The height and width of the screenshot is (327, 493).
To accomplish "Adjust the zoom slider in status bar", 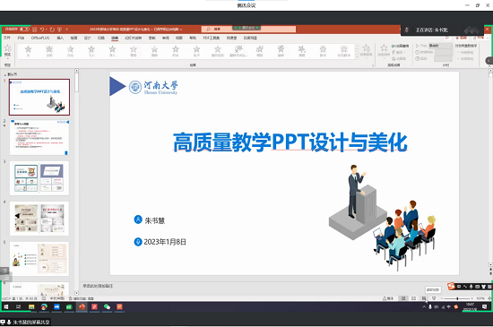I will [457, 298].
